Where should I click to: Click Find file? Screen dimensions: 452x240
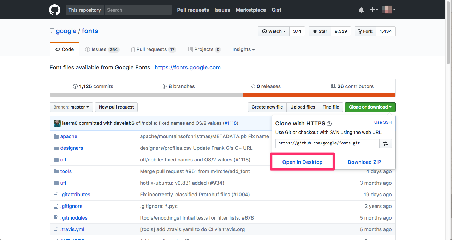tap(331, 107)
